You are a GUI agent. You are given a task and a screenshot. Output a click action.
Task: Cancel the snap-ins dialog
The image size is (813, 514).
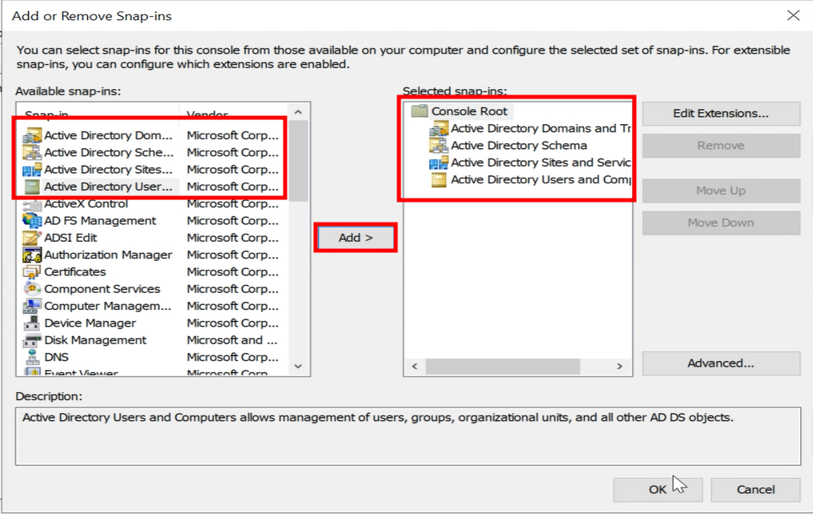coord(755,490)
